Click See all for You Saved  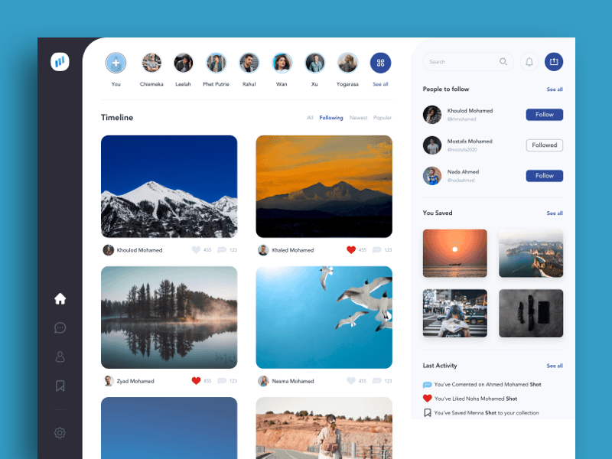click(x=555, y=213)
